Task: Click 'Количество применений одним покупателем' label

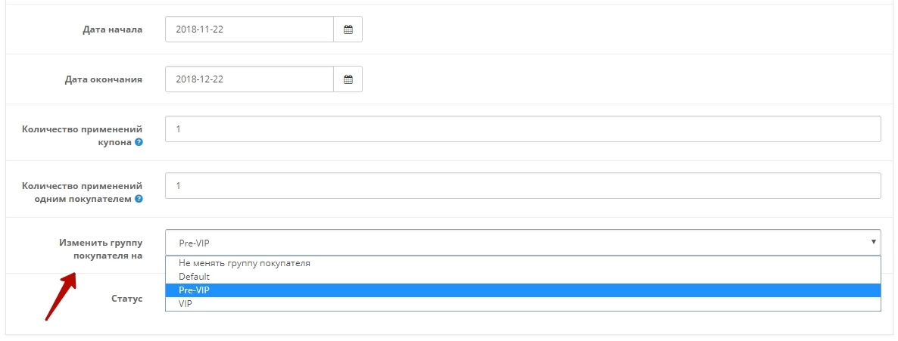Action: tap(83, 192)
